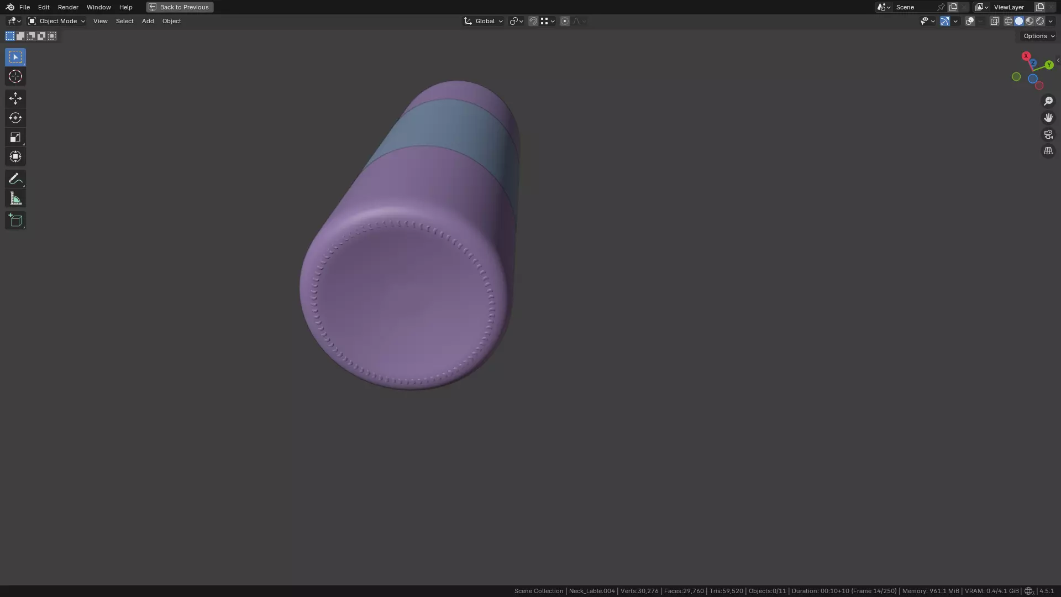Image resolution: width=1061 pixels, height=597 pixels.
Task: Select the Measure ruler tool
Action: pos(15,198)
